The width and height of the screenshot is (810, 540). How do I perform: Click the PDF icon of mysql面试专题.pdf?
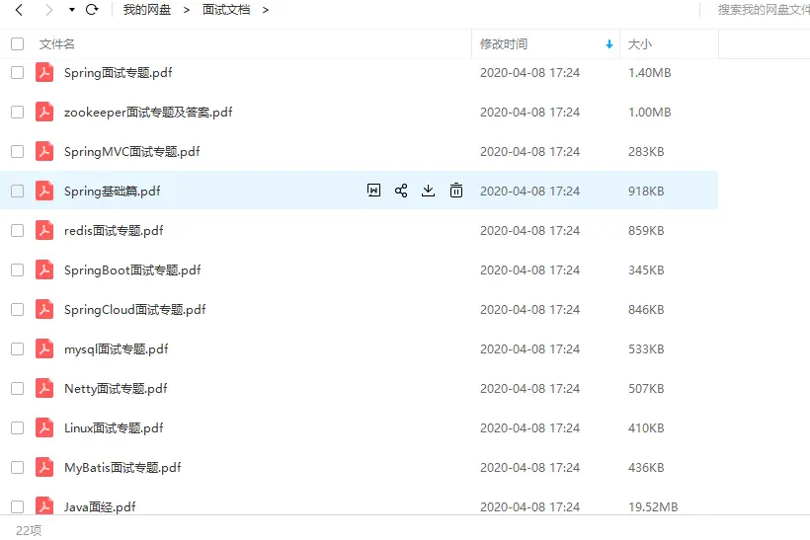click(x=44, y=349)
